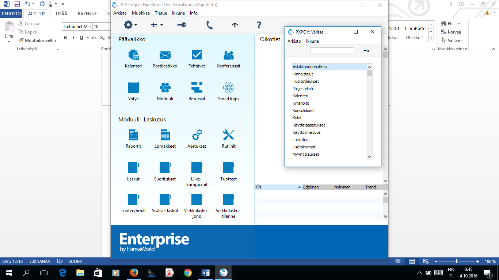Open the Laskut register
Image resolution: width=499 pixels, height=280 pixels.
[133, 168]
